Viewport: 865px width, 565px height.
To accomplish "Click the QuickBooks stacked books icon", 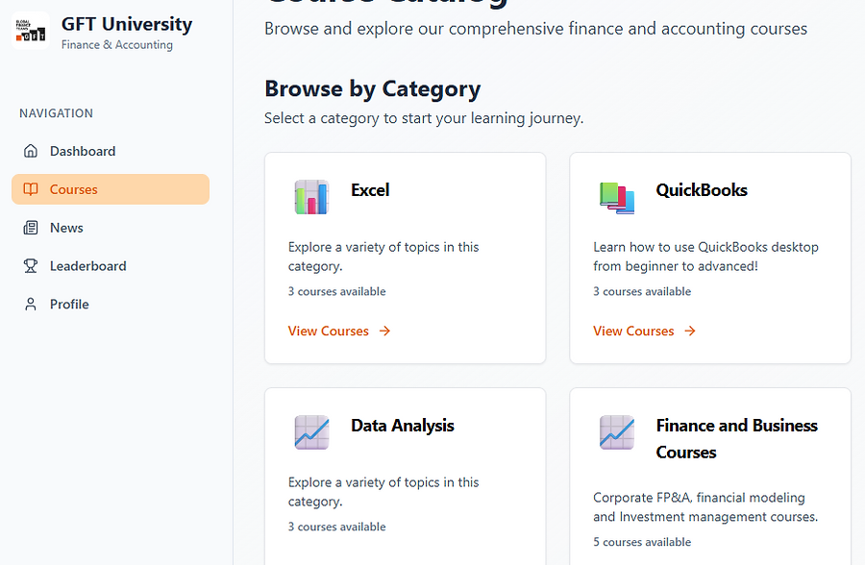I will (617, 197).
